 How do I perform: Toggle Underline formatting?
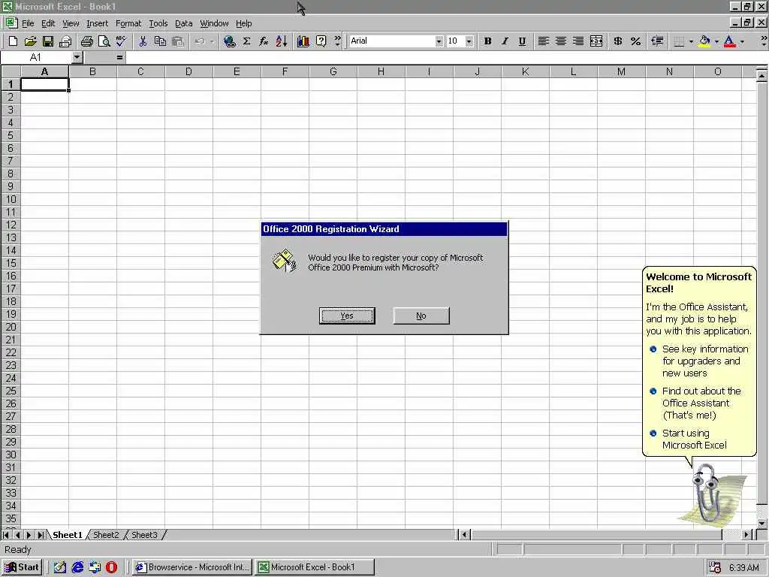522,41
